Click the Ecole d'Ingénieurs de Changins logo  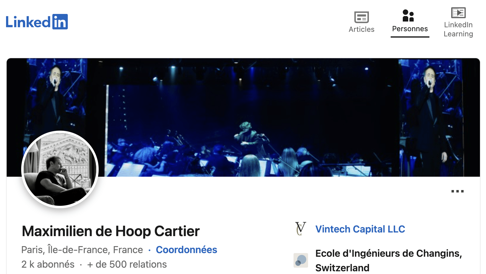[300, 260]
